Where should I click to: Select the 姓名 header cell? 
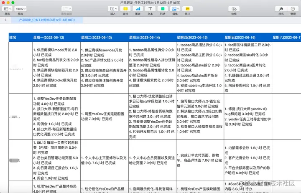[x=21, y=38]
